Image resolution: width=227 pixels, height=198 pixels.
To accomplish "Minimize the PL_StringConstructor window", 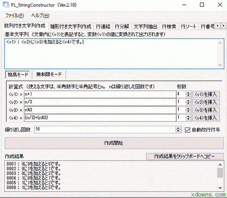I will coord(184,5).
